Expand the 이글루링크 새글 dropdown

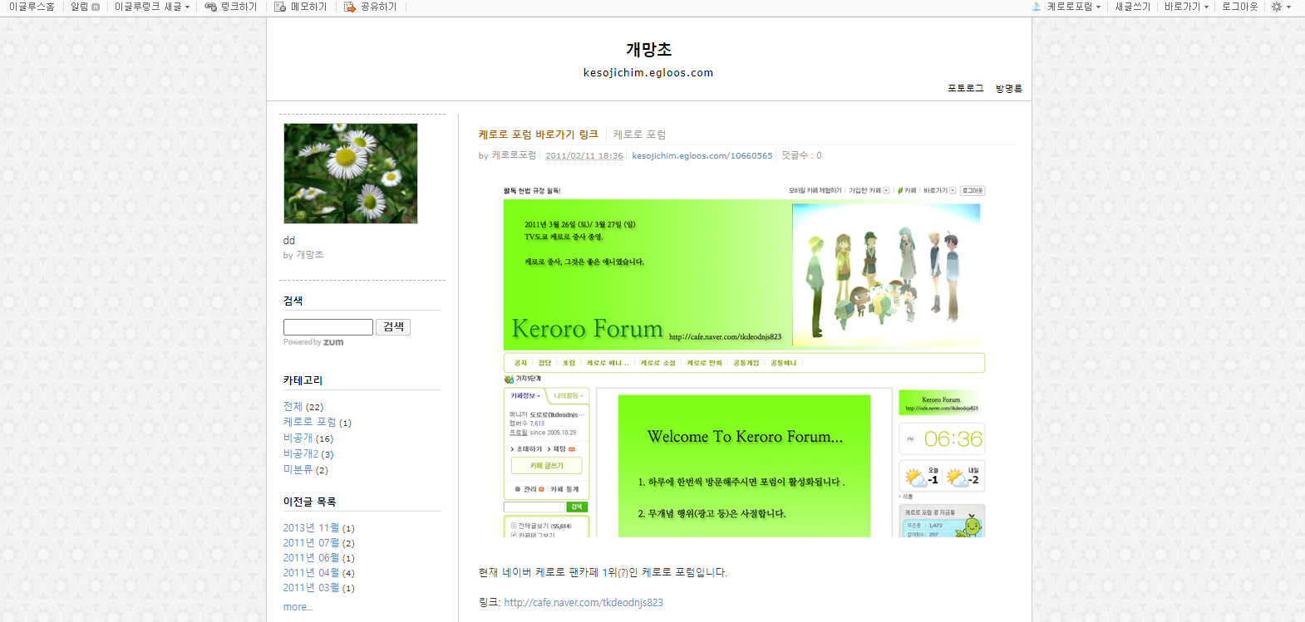[x=152, y=7]
